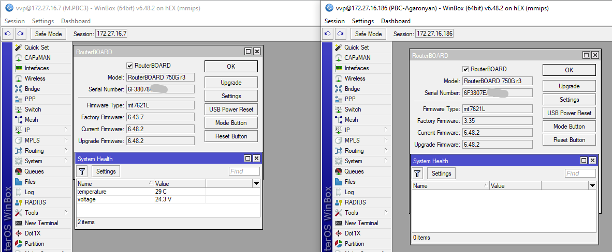Screen dimensions: 612x252
Task: Expand Routing submenu in right sidebar
Action: [x=386, y=151]
